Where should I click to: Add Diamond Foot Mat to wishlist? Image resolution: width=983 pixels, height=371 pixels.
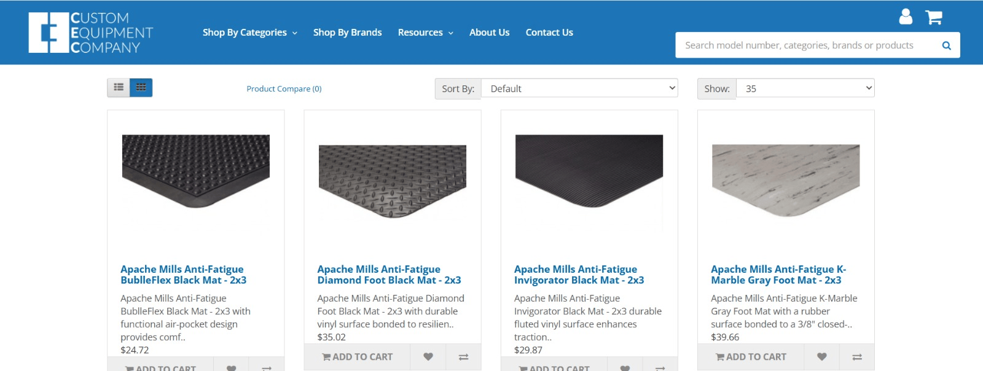[x=428, y=357]
